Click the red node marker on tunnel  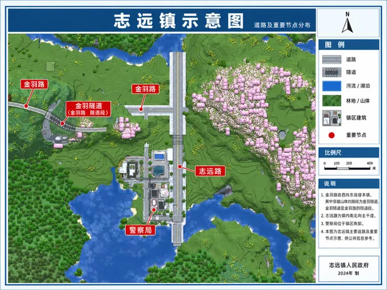[x=63, y=124]
